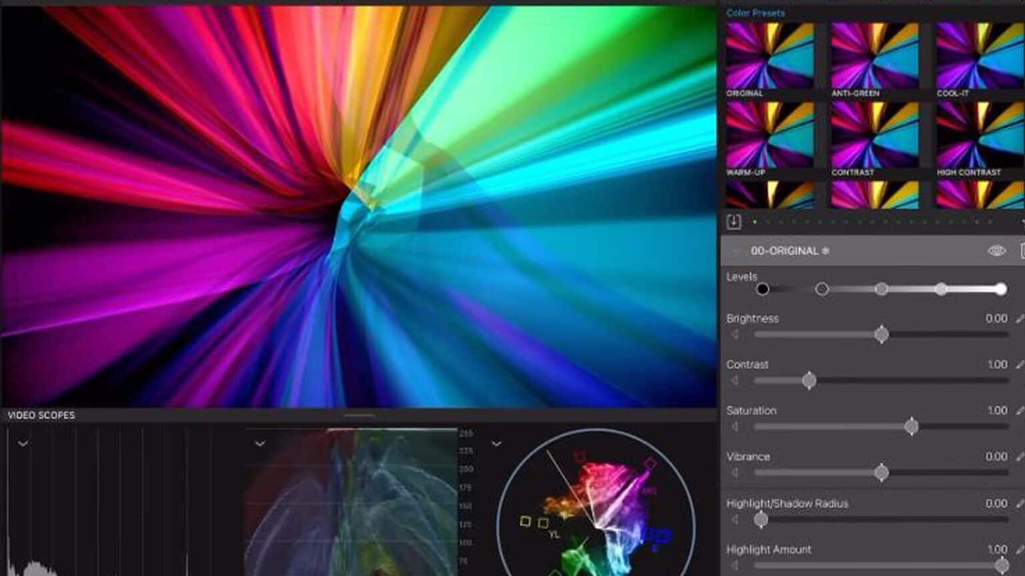This screenshot has height=576, width=1025.
Task: Click the Highlight/Shadow Radius value 0.00 field
Action: tap(996, 503)
